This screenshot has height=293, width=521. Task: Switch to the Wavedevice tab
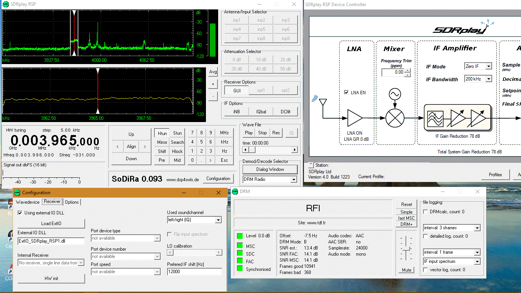[27, 202]
